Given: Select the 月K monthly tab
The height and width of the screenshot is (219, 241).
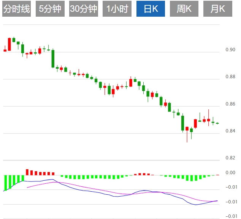Looking at the screenshot, I should click(217, 9).
